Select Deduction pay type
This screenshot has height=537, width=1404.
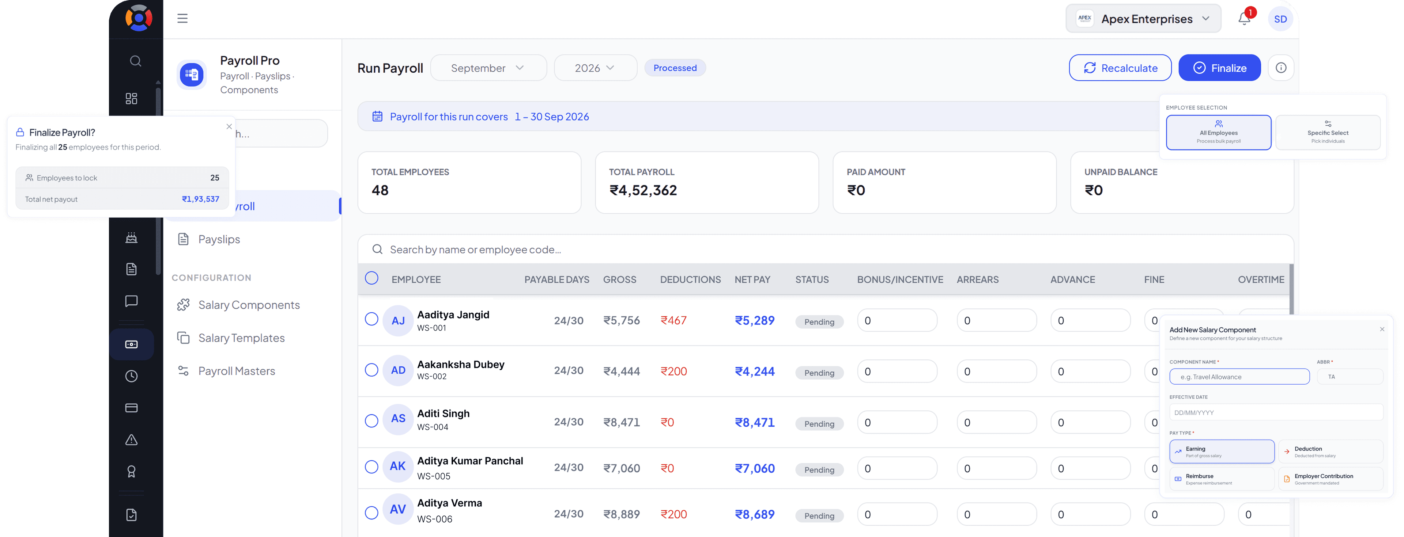click(x=1331, y=452)
